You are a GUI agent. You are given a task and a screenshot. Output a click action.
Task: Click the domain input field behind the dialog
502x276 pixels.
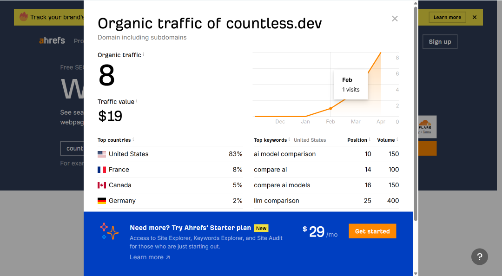point(72,148)
